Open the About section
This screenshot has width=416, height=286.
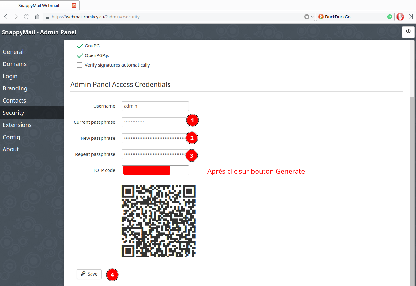[11, 149]
